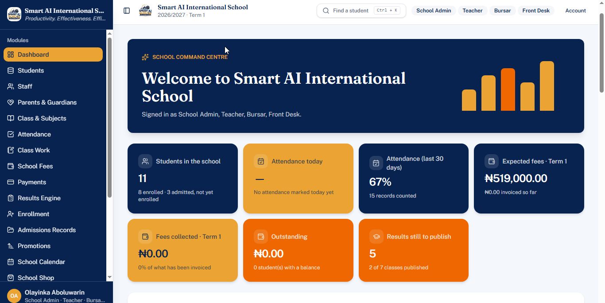The width and height of the screenshot is (605, 303).
Task: Click the magnifier icon in student search
Action: [x=326, y=11]
